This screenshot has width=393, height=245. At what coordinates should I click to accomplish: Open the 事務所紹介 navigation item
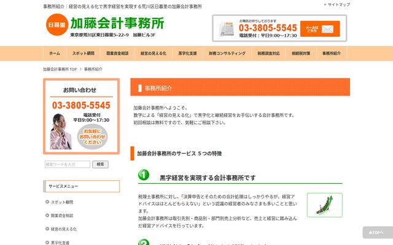pyautogui.click(x=332, y=53)
